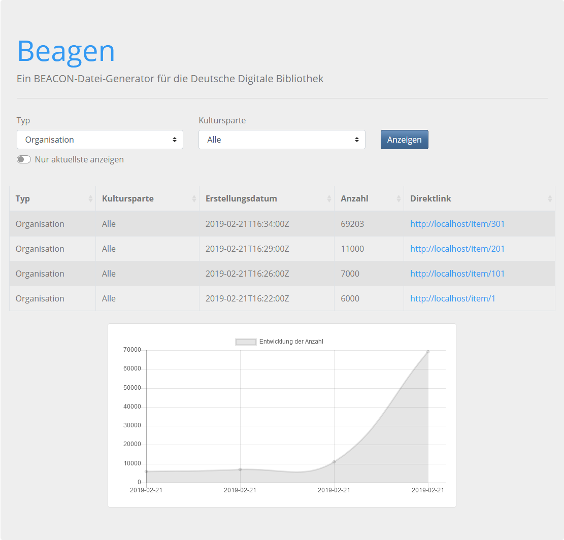564x540 pixels.
Task: Open link http://localhost/item/1
Action: point(452,298)
